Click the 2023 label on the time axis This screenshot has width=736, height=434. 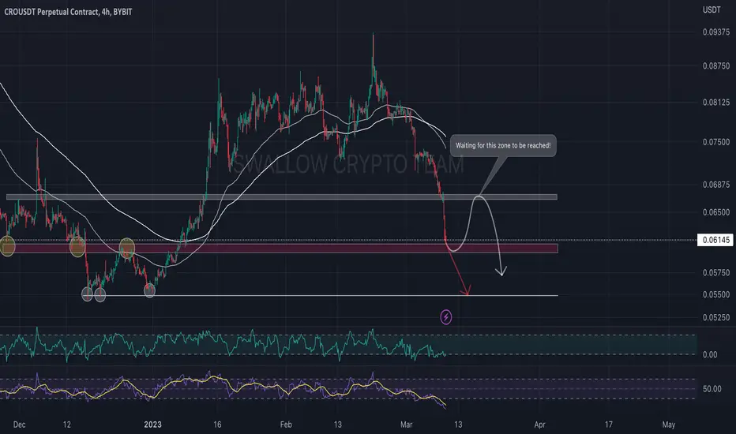point(152,425)
